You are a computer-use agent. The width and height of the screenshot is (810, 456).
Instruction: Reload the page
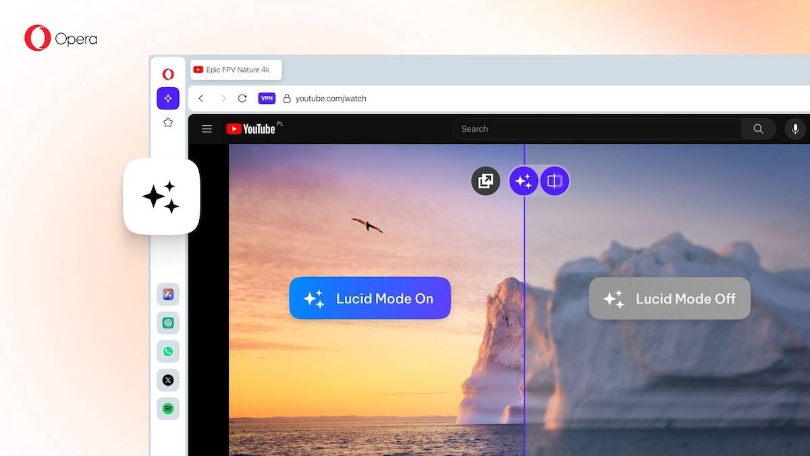[x=242, y=99]
